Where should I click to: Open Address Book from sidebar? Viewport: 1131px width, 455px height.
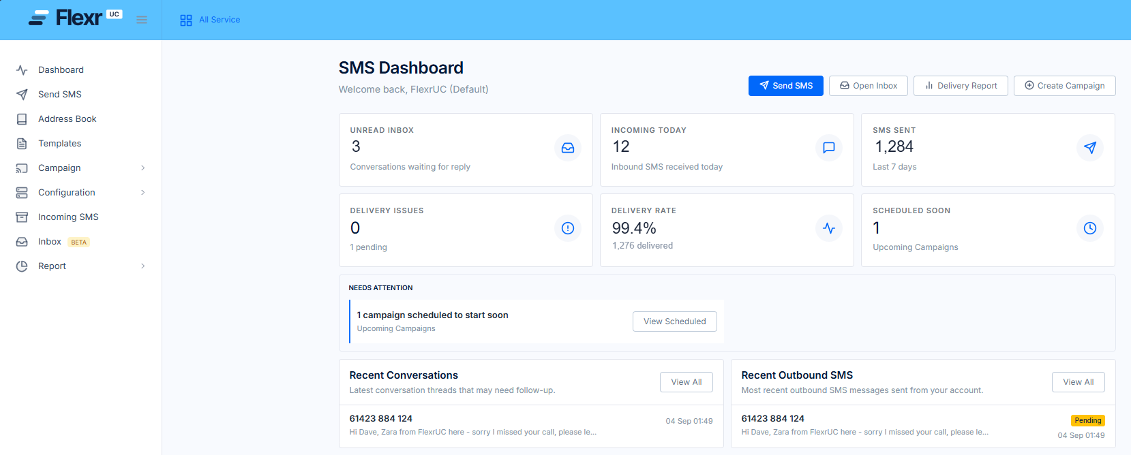67,119
